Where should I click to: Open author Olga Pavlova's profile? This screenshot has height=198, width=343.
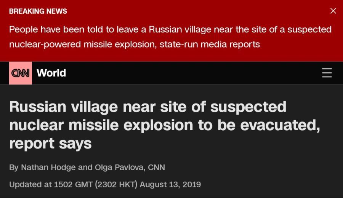click(x=119, y=168)
